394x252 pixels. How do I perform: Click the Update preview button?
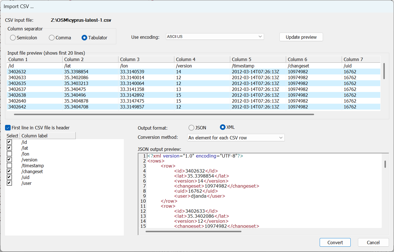tap(301, 37)
